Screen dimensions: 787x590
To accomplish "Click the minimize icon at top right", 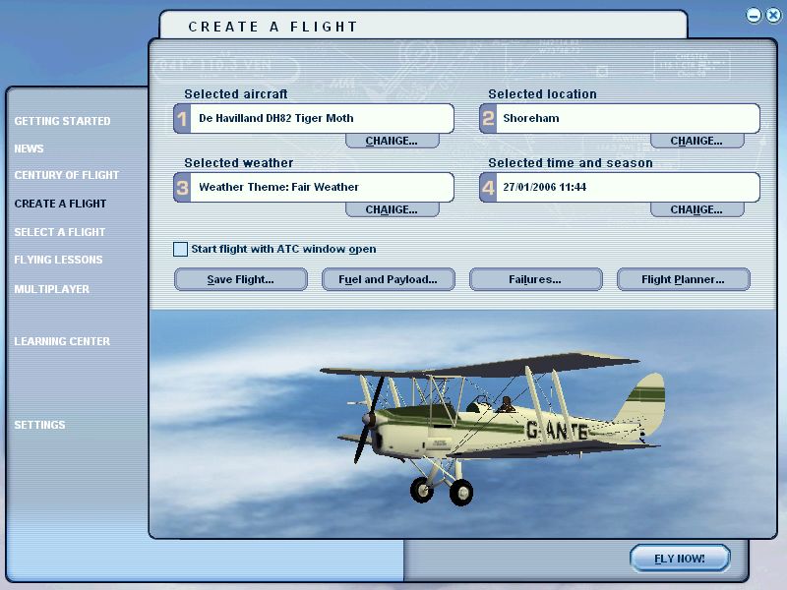I will click(754, 16).
